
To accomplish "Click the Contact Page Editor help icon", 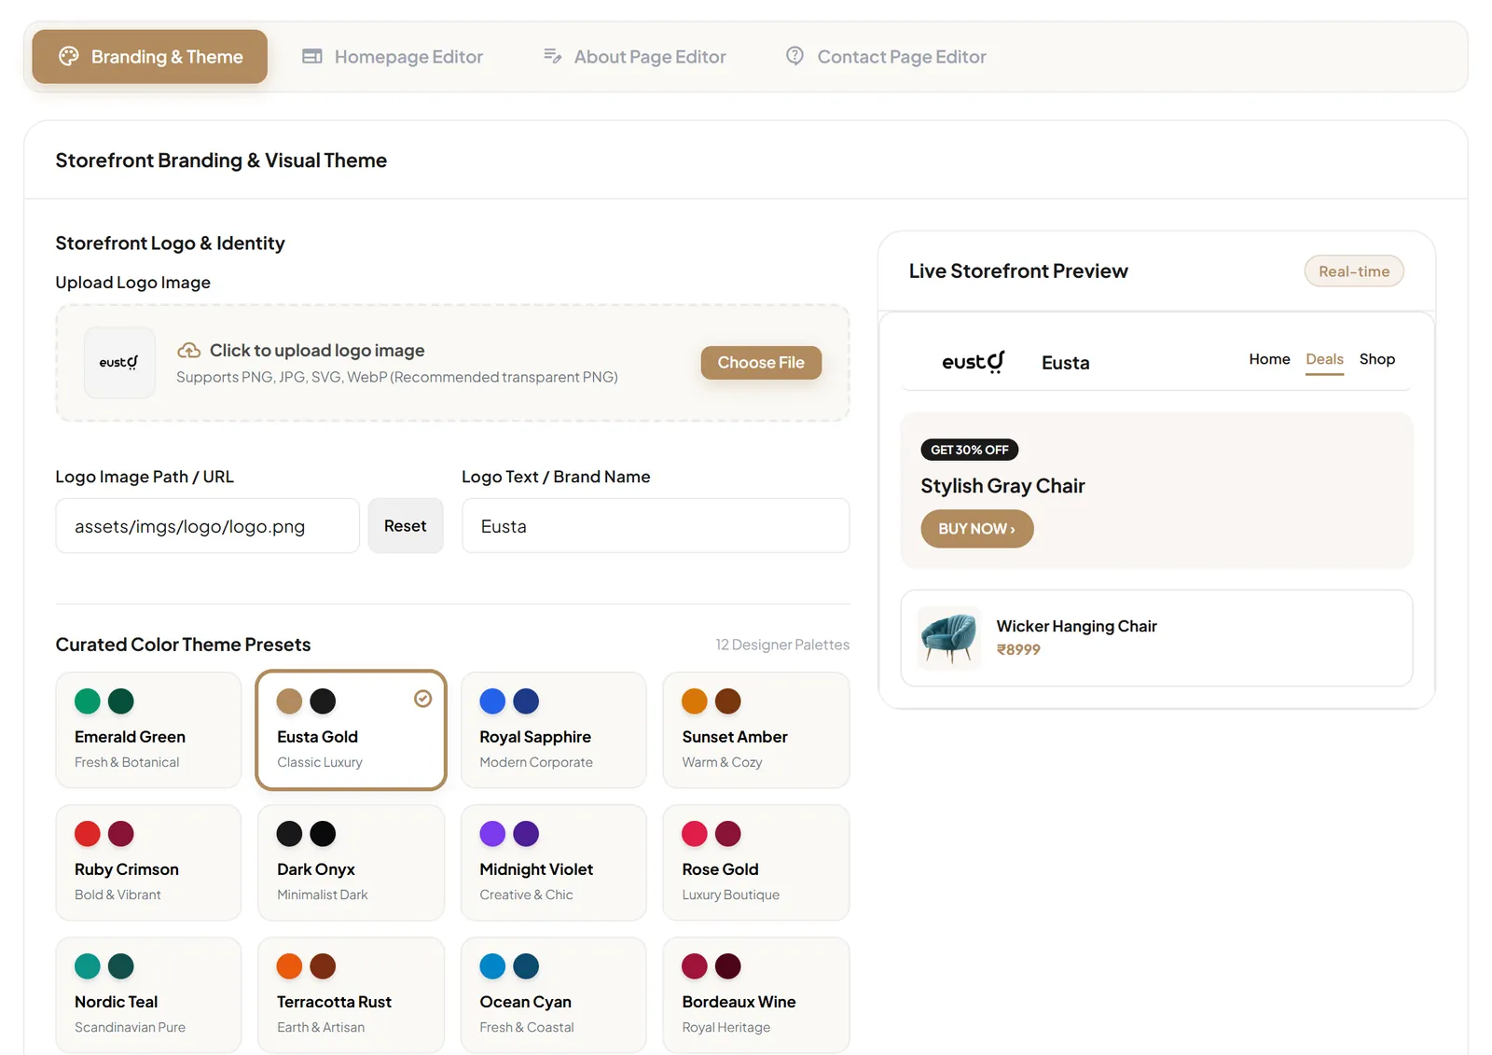I will (794, 56).
